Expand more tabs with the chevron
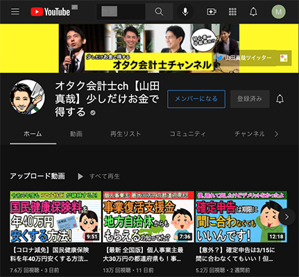Screen dimensions: 299x277 (276, 134)
